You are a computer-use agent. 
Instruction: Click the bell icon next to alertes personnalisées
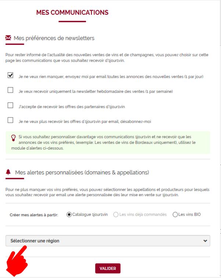[8, 172]
